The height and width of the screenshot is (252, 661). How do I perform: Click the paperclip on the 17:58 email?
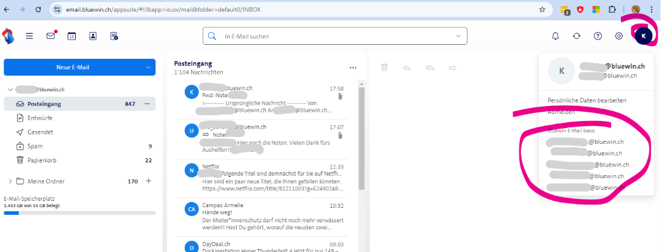tap(340, 97)
